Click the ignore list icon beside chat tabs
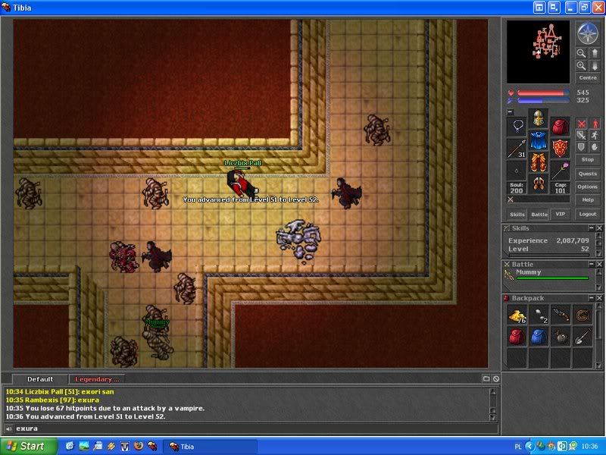 [496, 378]
